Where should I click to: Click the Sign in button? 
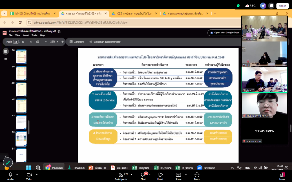point(282,6)
